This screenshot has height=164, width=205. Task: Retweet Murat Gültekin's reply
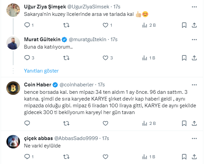click(x=67, y=58)
